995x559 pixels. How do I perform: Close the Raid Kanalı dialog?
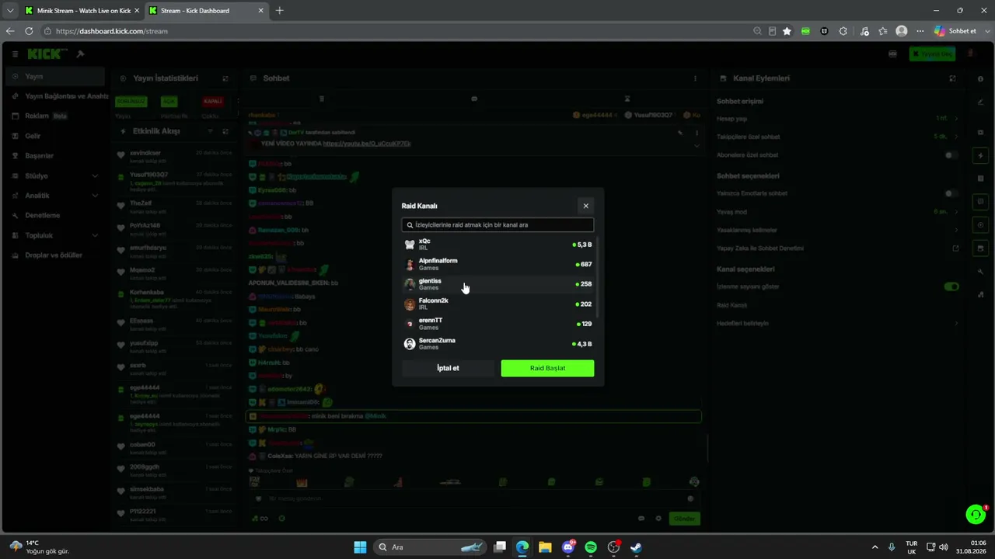(585, 206)
